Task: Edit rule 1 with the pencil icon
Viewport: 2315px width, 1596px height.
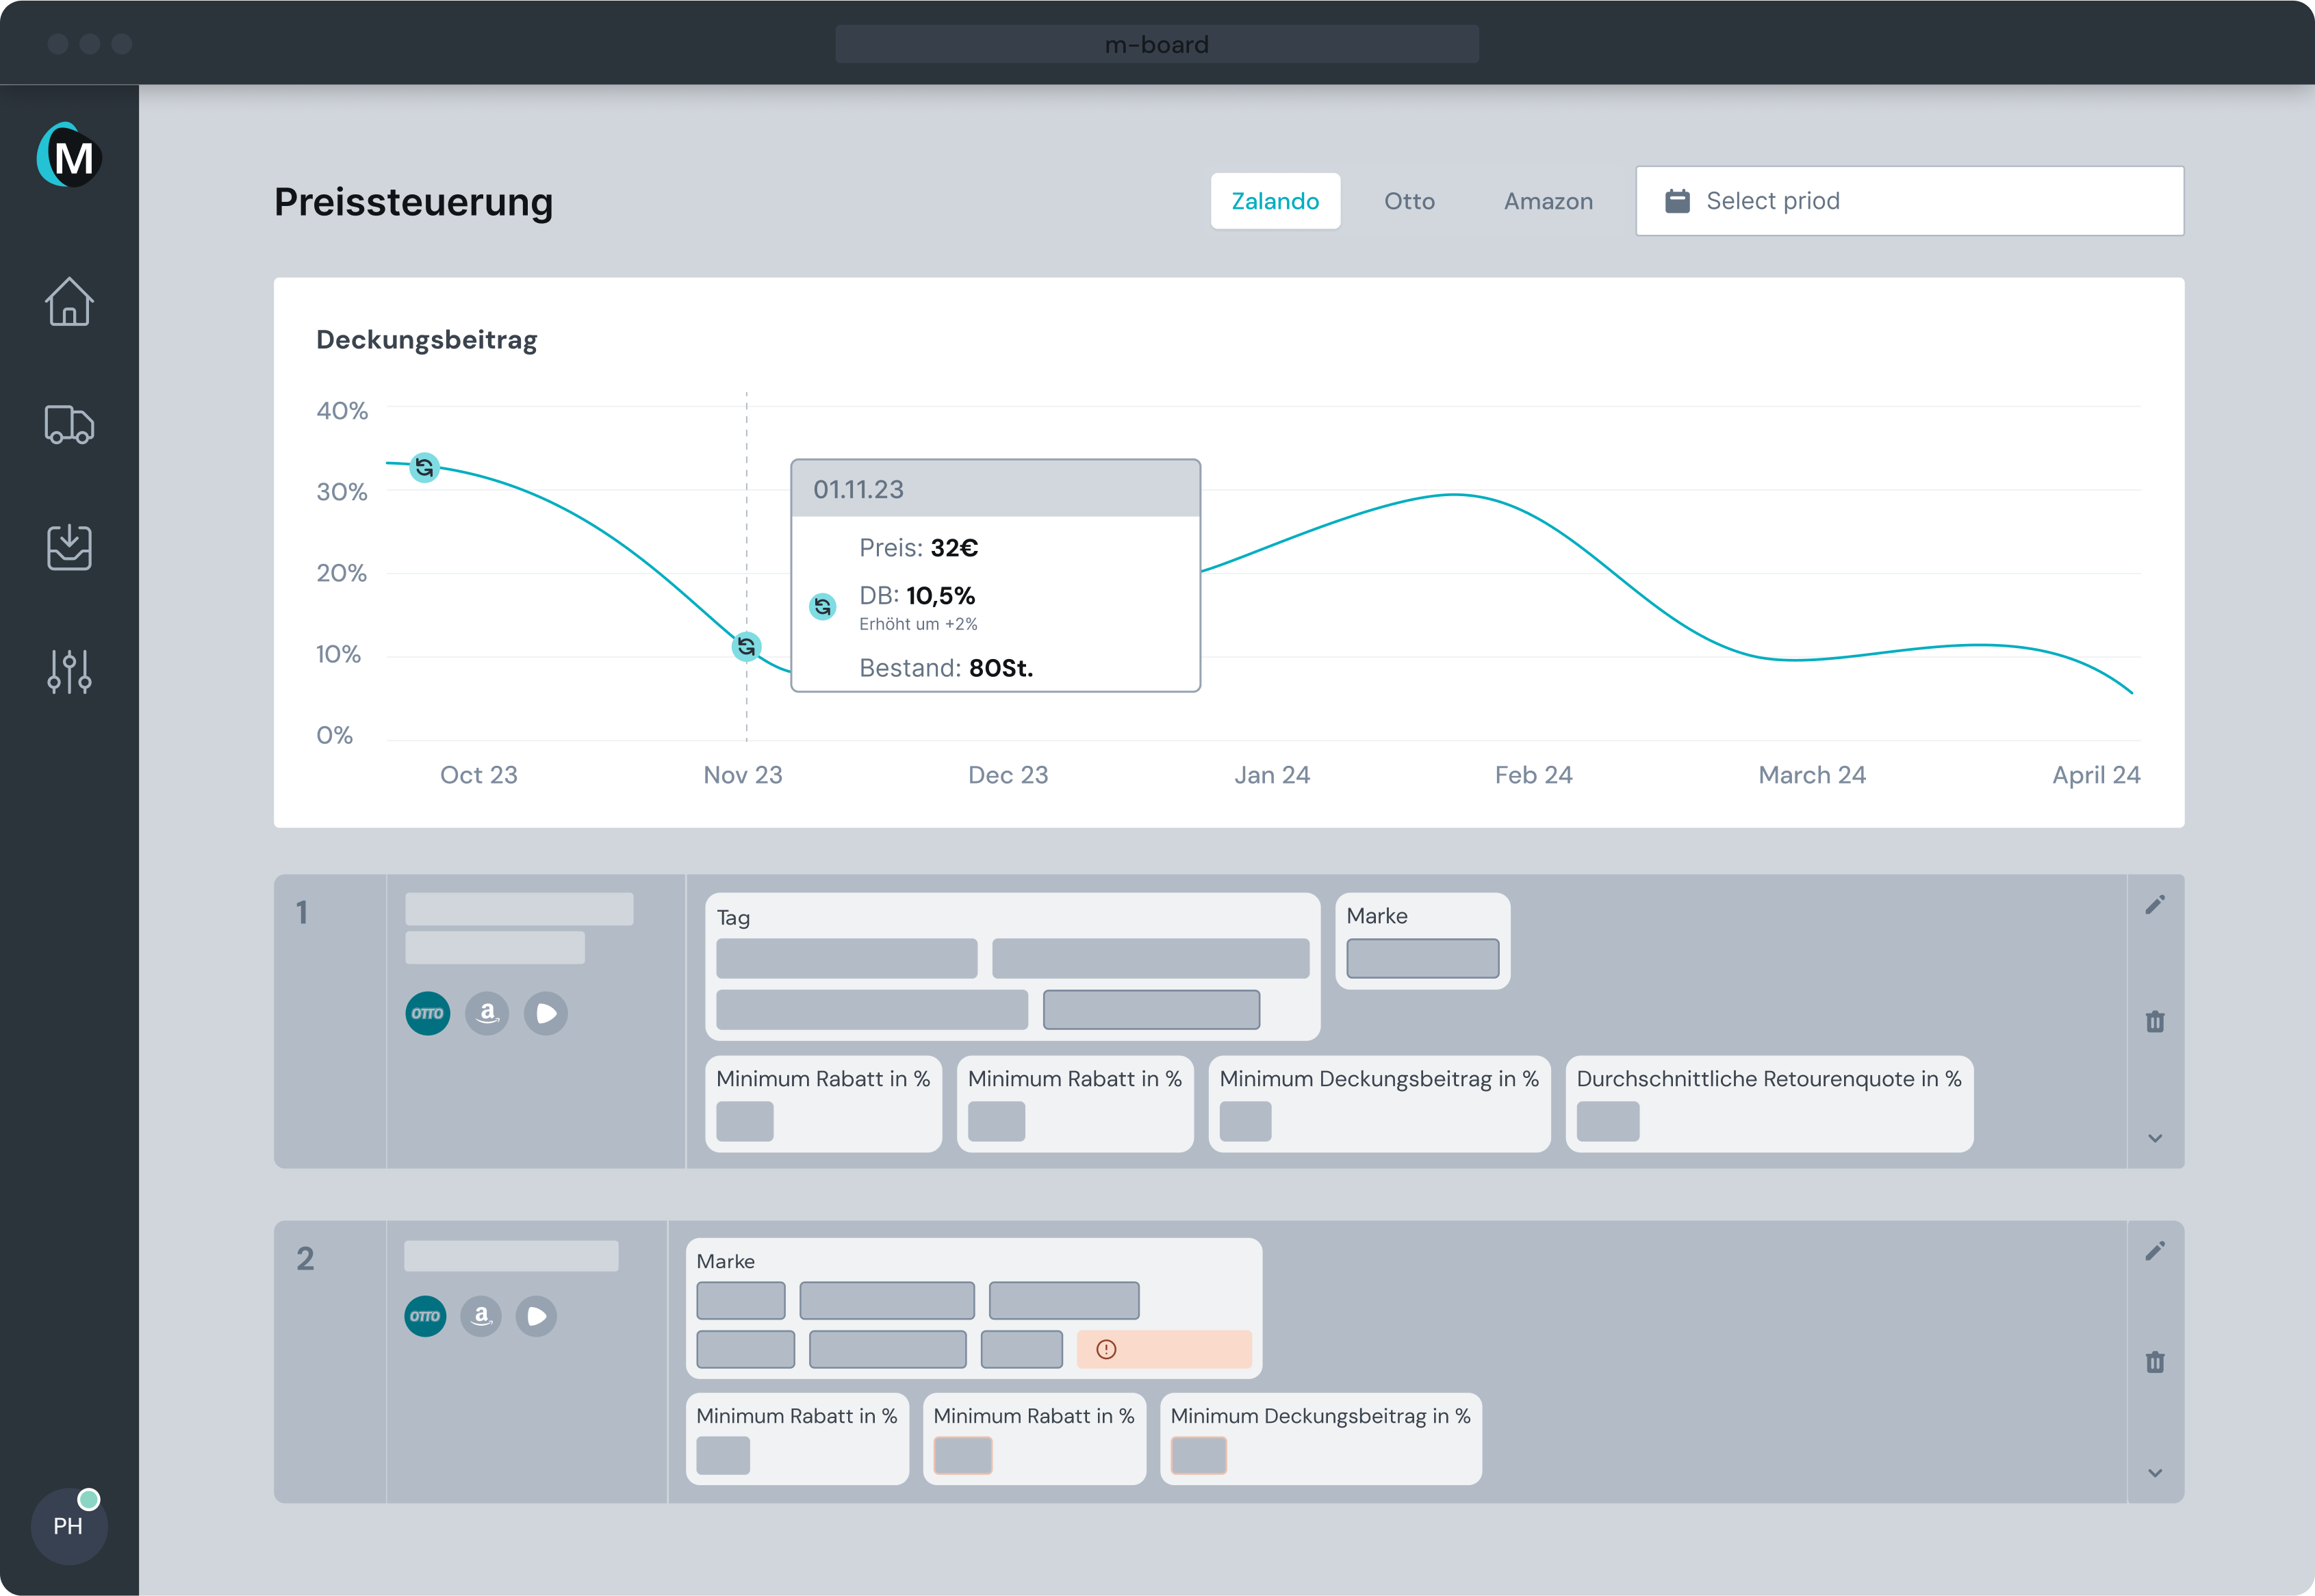Action: point(2155,905)
